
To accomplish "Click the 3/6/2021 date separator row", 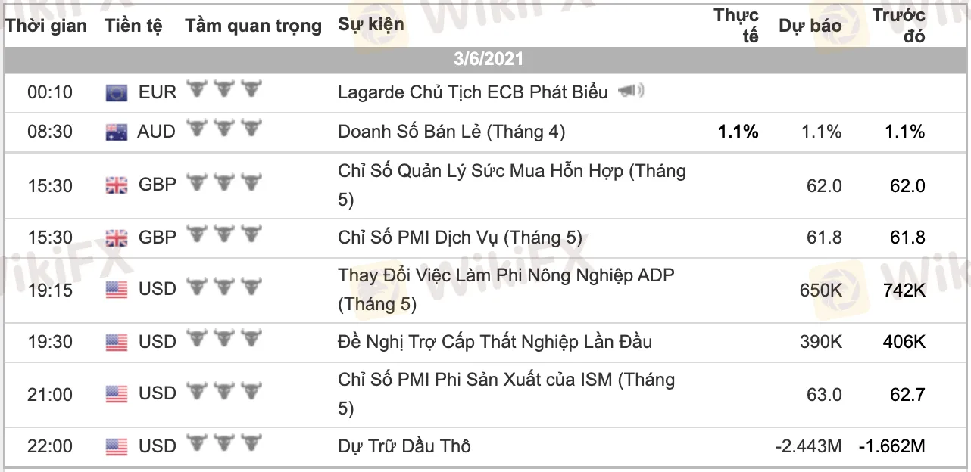I will coord(488,59).
